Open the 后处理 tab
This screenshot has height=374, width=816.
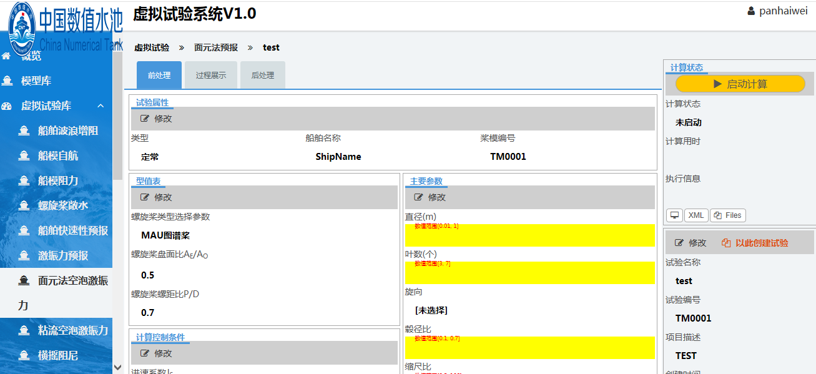263,75
